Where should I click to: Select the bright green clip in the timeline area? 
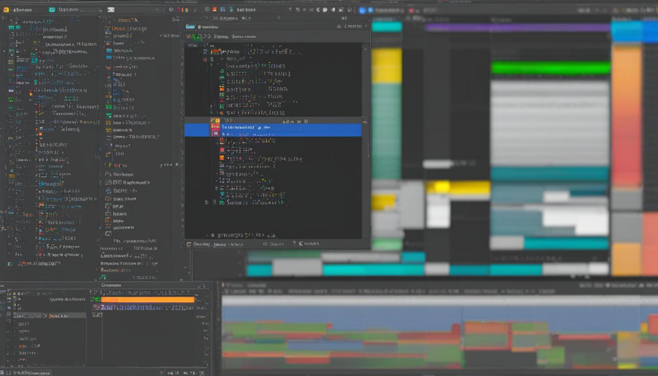pos(550,68)
